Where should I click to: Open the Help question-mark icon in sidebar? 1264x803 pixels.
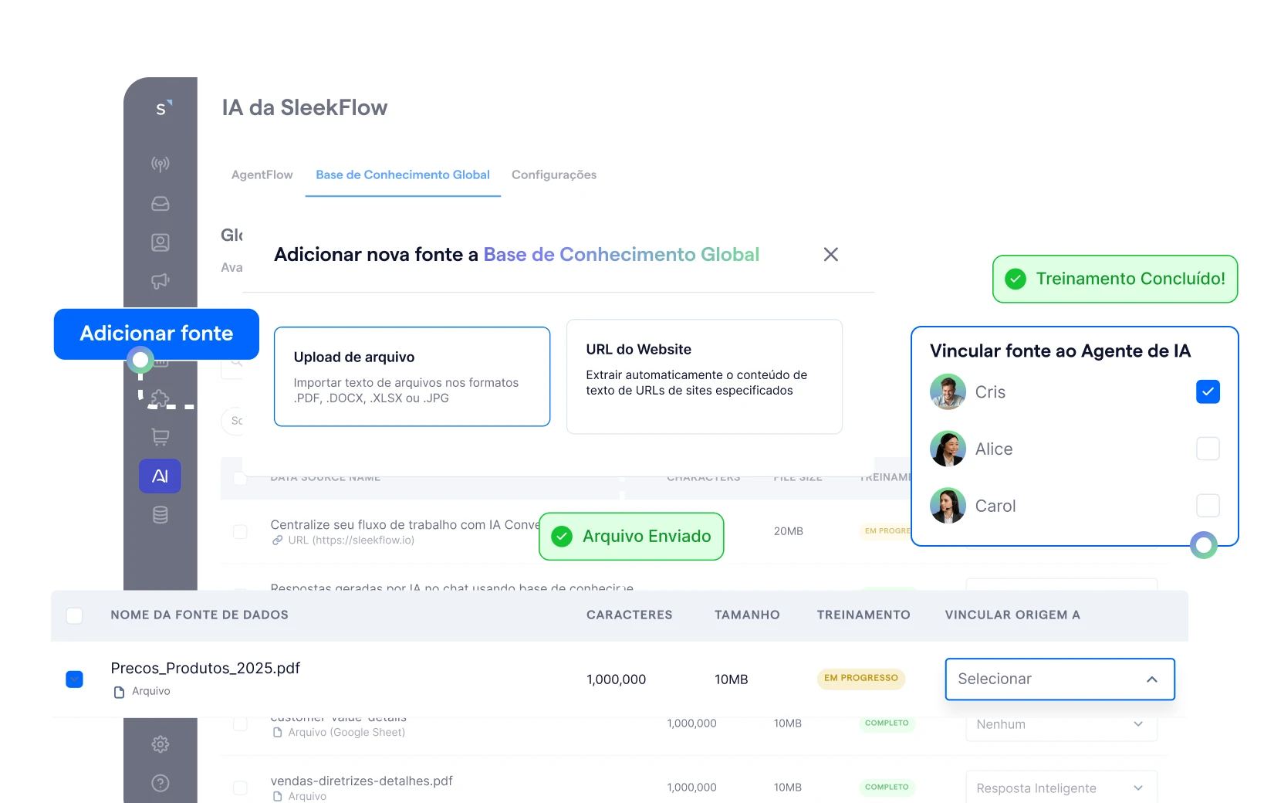[x=161, y=783]
